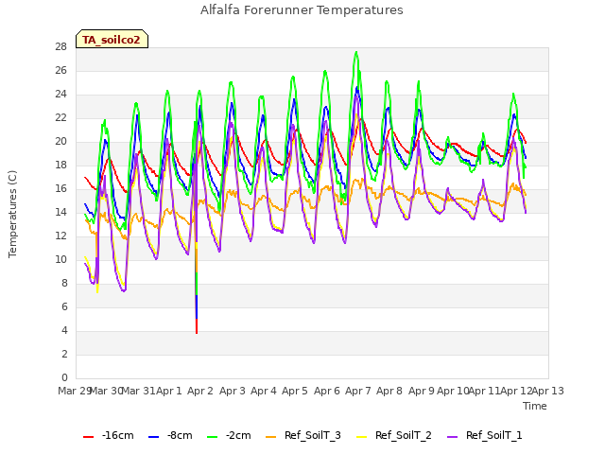Image resolution: width=605 pixels, height=454 pixels.
Task: Click the Apr 9 x-axis tick label
Action: [422, 391]
